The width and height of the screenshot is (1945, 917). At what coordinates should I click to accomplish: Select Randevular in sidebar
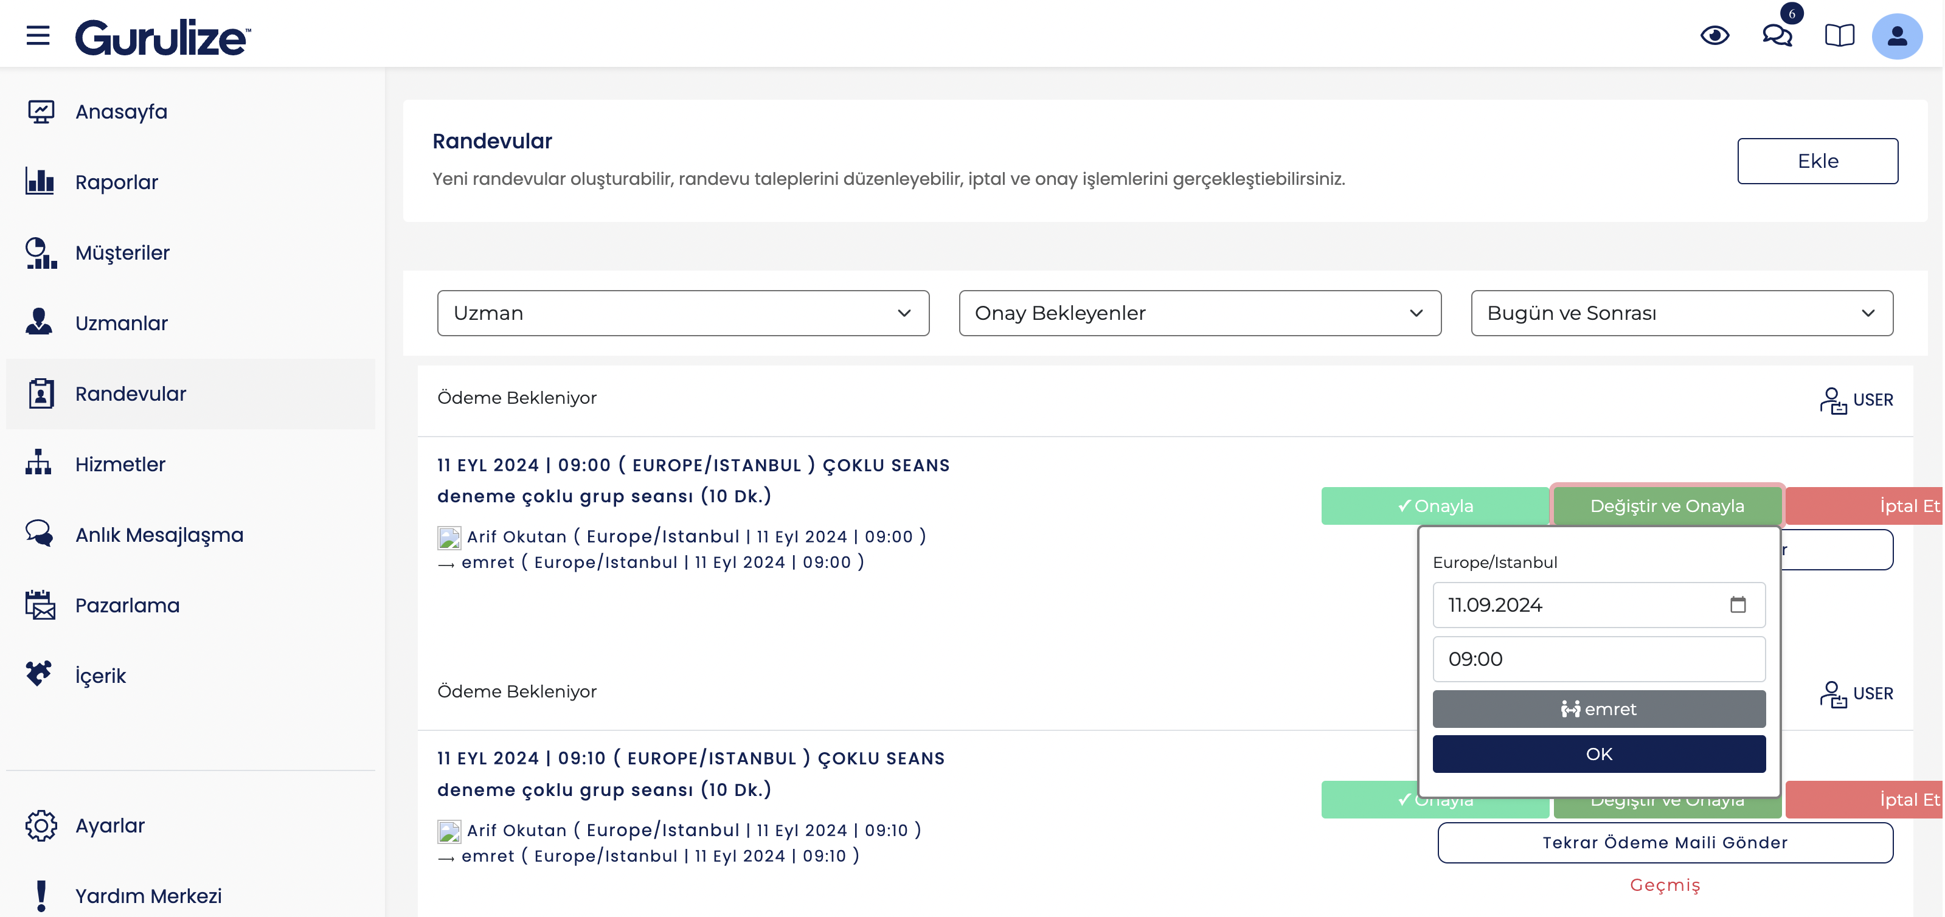pos(190,394)
